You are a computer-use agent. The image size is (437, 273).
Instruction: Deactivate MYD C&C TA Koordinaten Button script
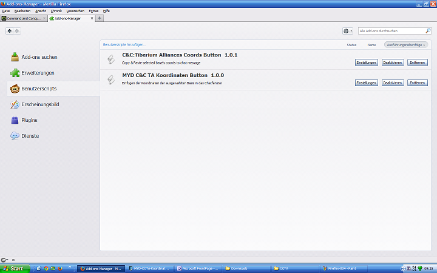[x=392, y=83]
